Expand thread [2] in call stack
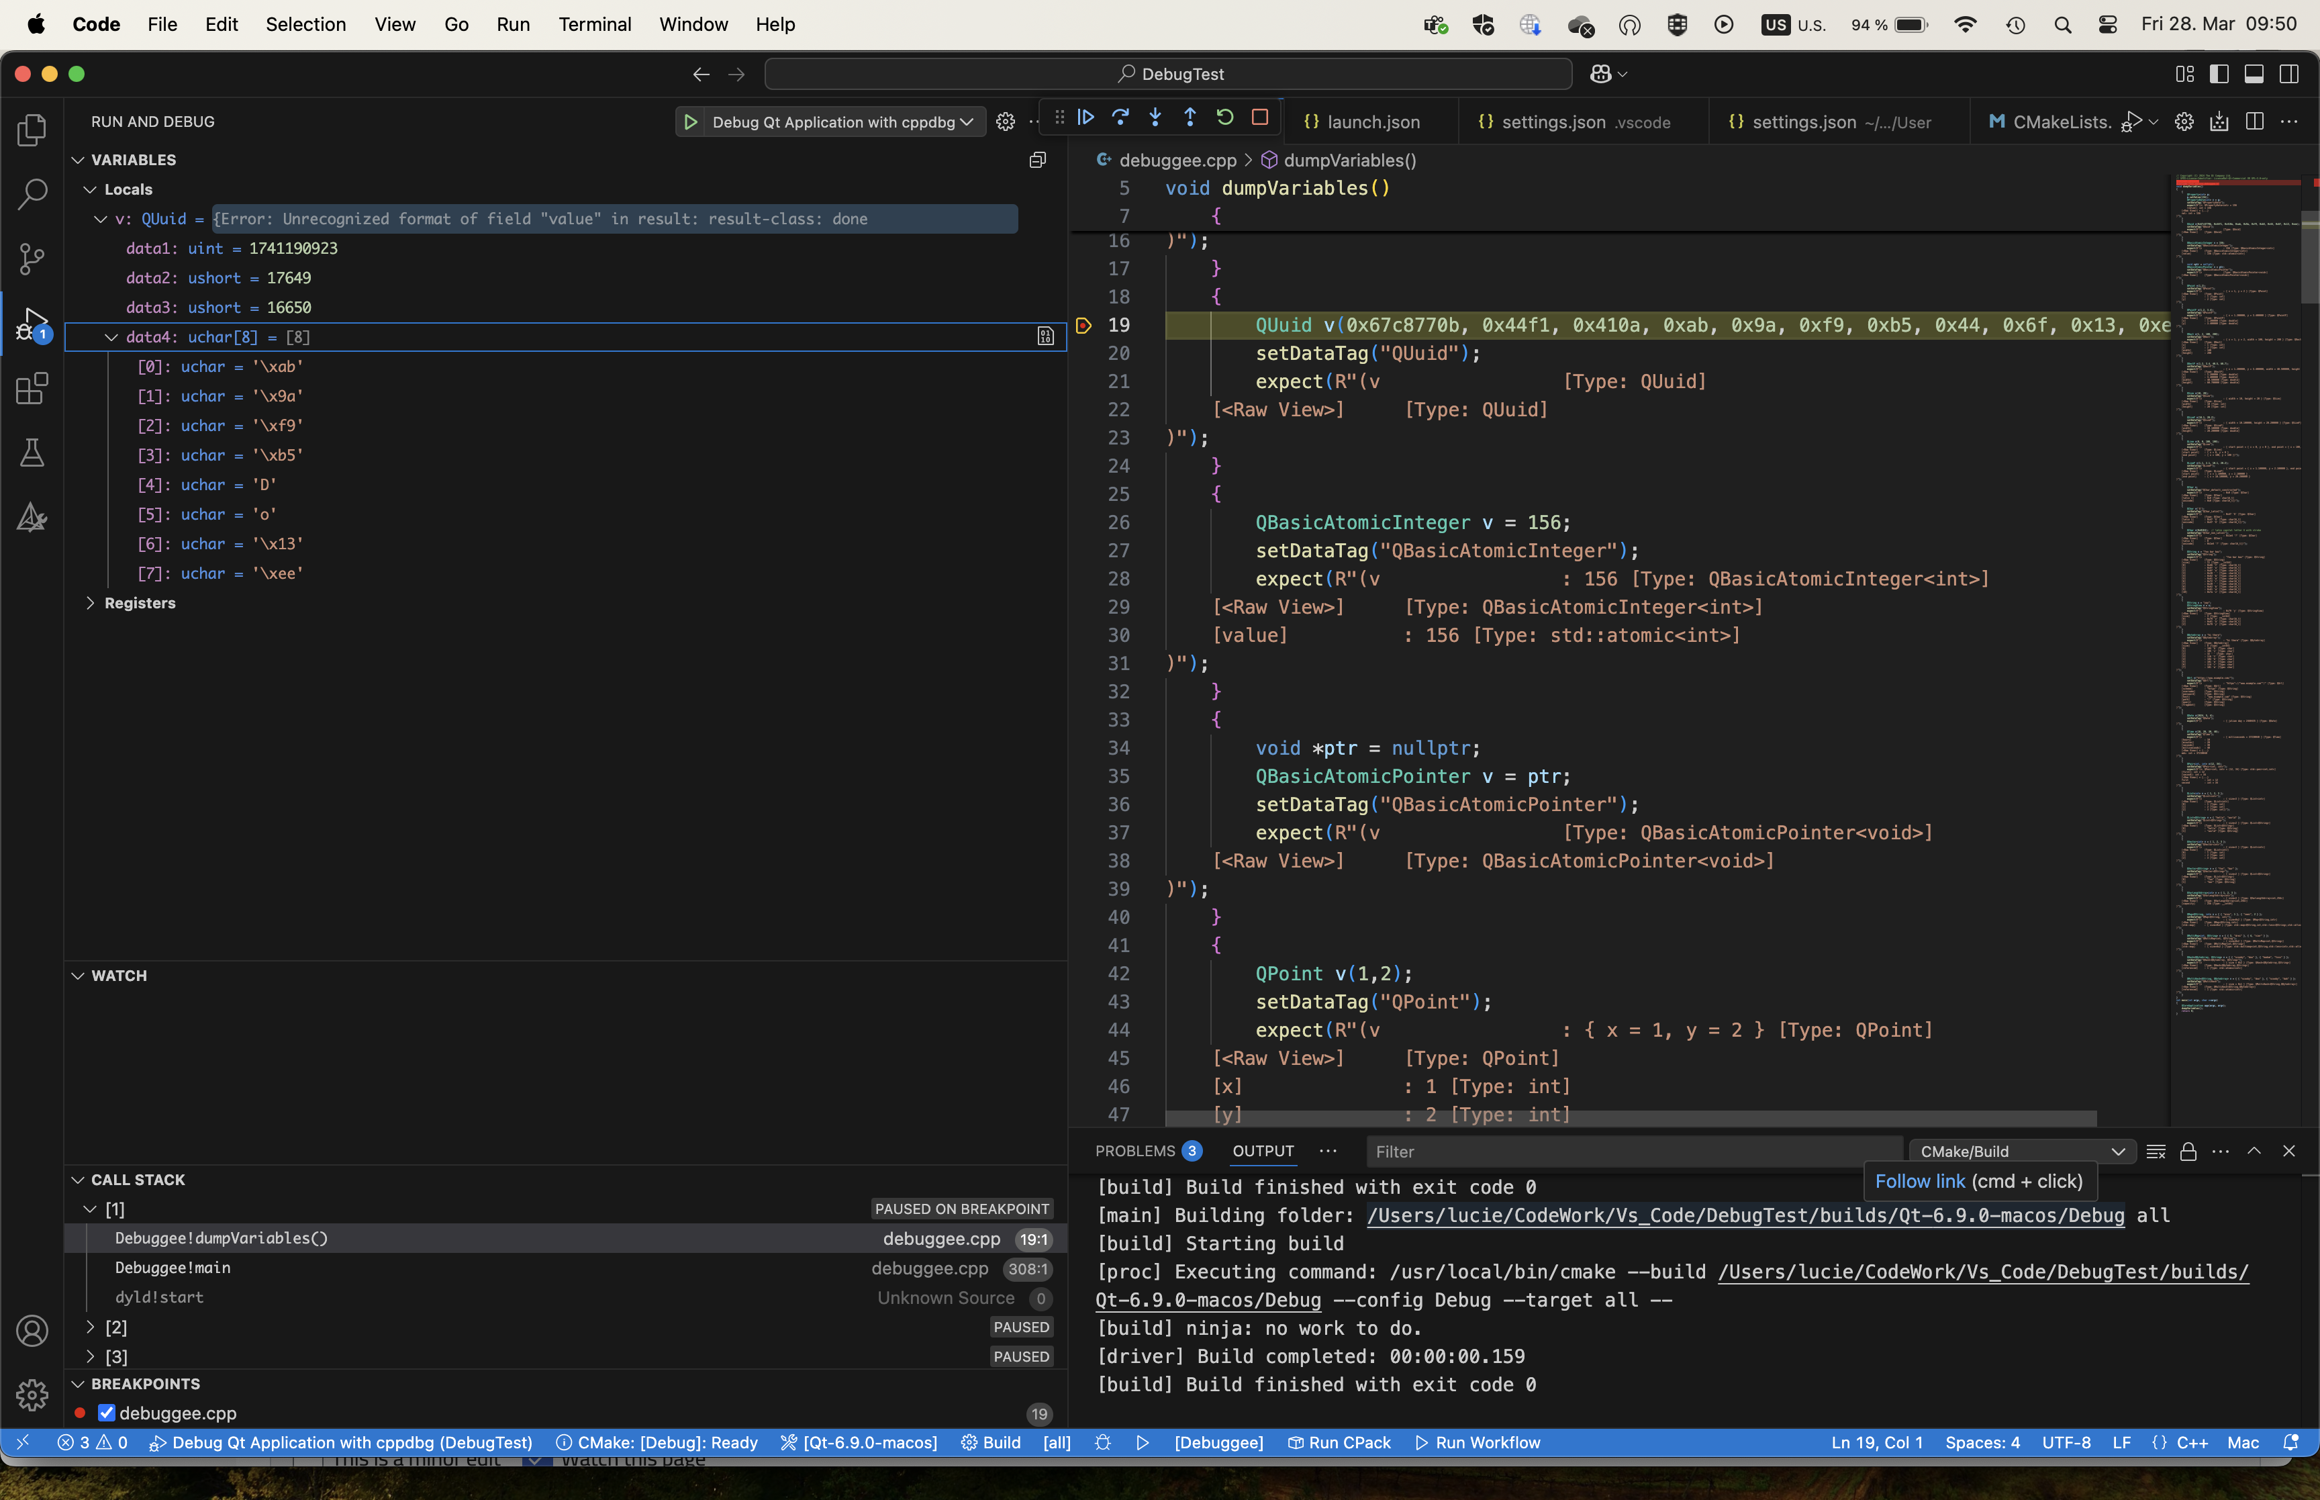Image resolution: width=2320 pixels, height=1500 pixels. [91, 1327]
